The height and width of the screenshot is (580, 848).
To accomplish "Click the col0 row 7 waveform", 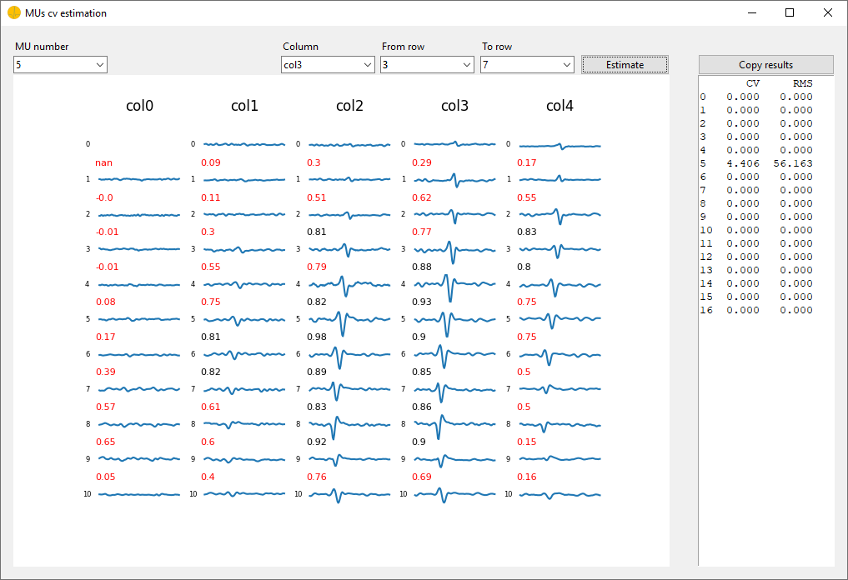I will point(139,389).
